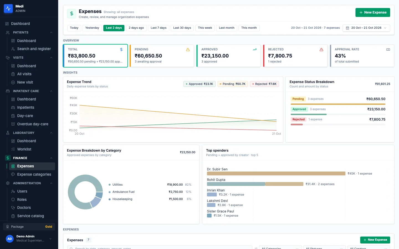Select the This month filter
399x249 pixels.
click(x=249, y=28)
